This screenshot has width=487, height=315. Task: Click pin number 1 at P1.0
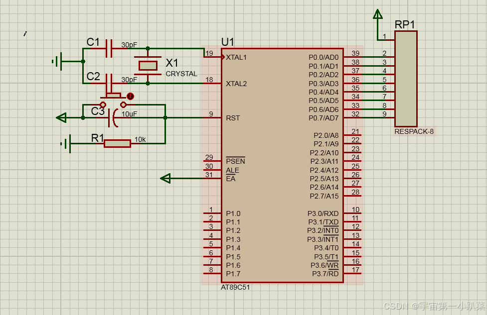211,210
